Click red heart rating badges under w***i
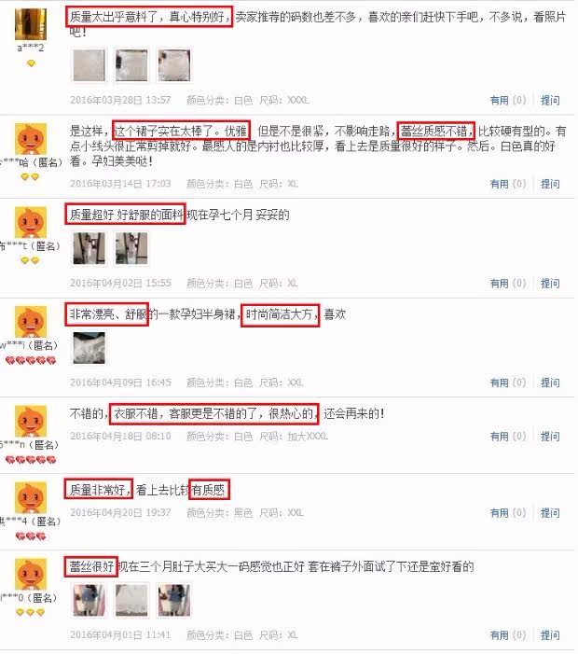The image size is (578, 654). coord(31,360)
